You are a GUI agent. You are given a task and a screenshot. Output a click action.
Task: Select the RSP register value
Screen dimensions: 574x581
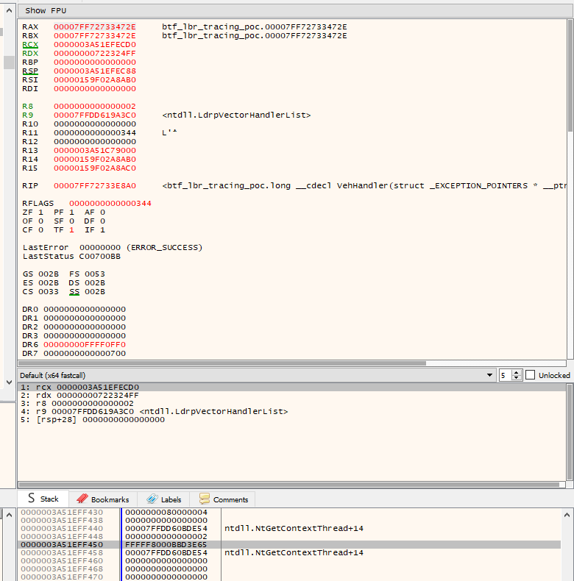coord(94,71)
